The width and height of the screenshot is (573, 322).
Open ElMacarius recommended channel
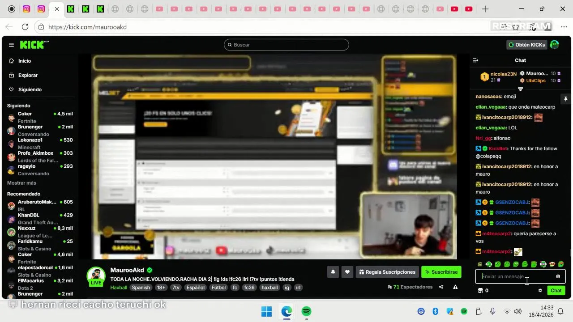tap(39, 284)
